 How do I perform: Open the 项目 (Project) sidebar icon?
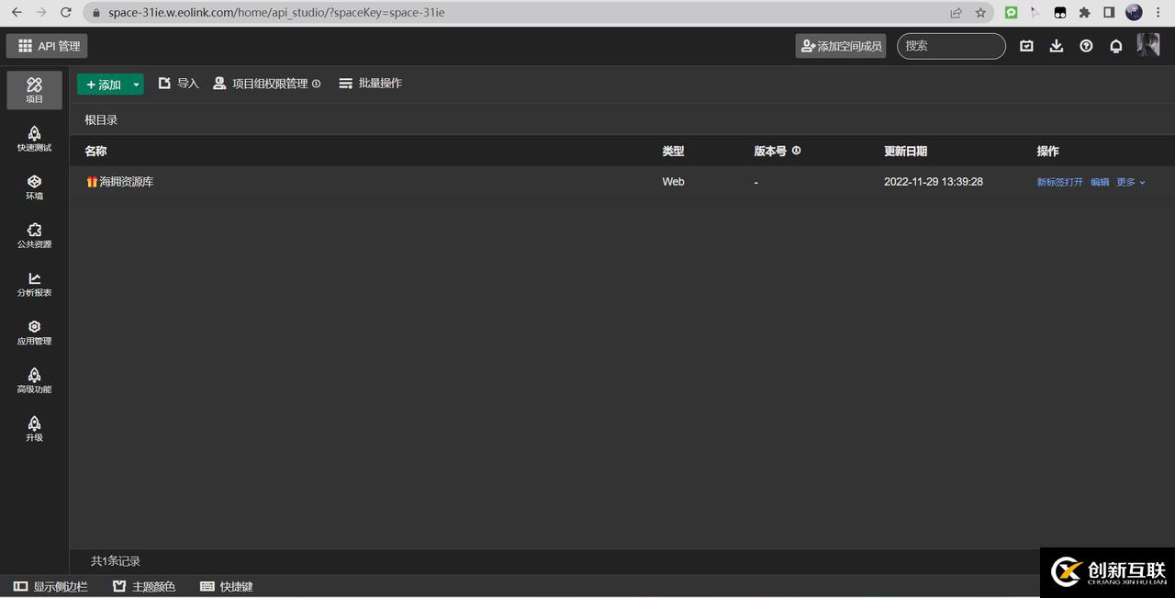[34, 90]
